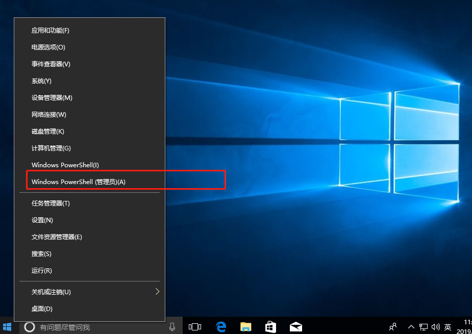Click 运行(R) in the context menu

point(42,270)
